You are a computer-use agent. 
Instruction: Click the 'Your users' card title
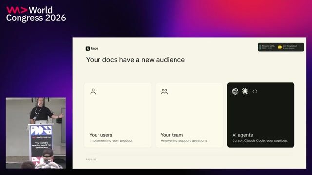(101, 135)
